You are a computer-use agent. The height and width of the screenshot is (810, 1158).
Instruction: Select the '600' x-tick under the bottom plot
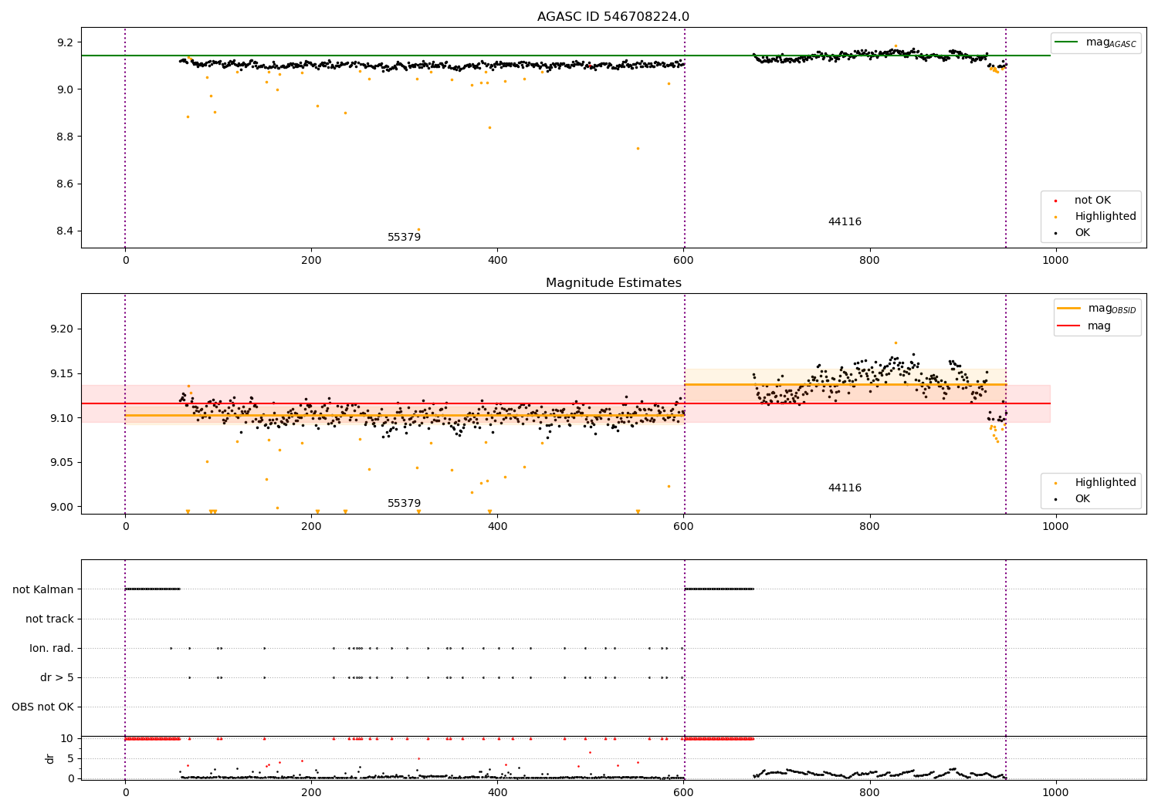pos(683,793)
